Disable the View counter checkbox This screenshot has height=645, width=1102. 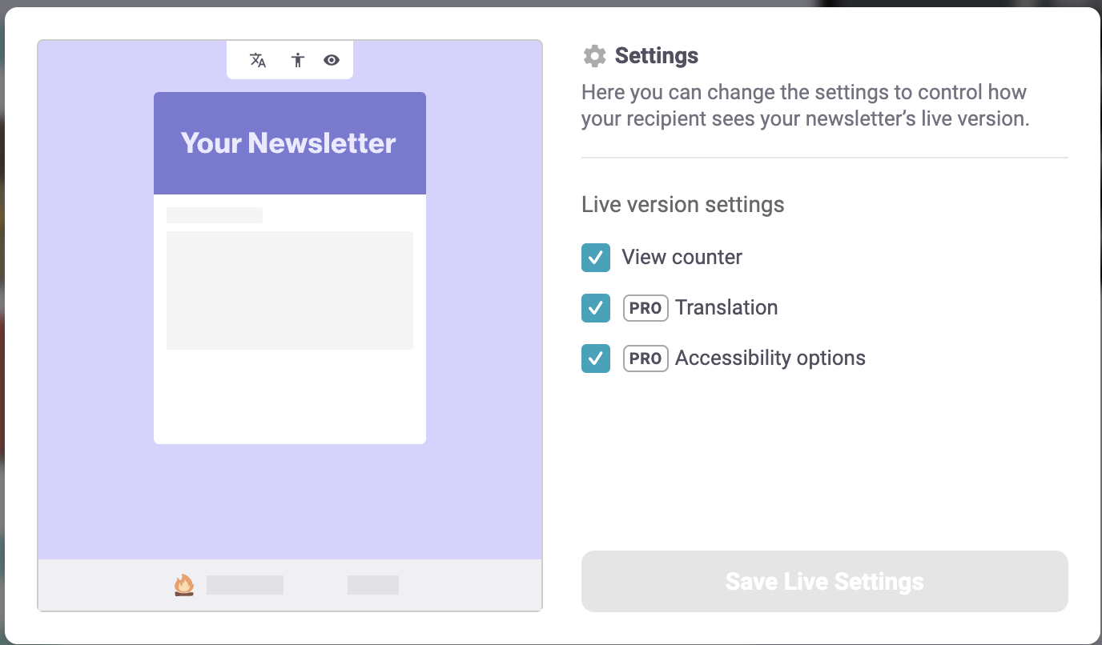pos(596,258)
